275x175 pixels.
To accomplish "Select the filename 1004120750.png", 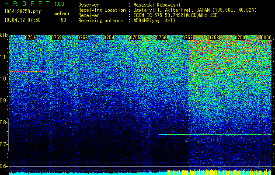I will click(23, 12).
